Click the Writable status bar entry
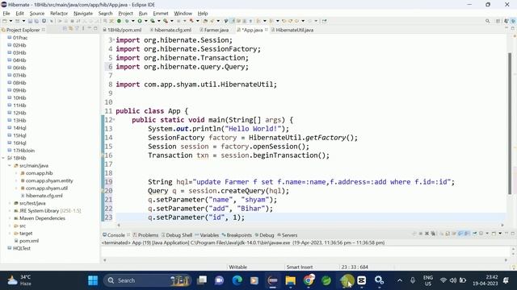The width and height of the screenshot is (517, 290). click(237, 267)
